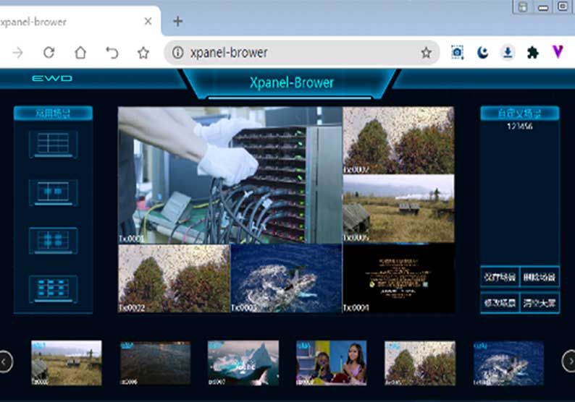Toggle the night mode moon icon
This screenshot has width=575, height=402.
[x=482, y=53]
